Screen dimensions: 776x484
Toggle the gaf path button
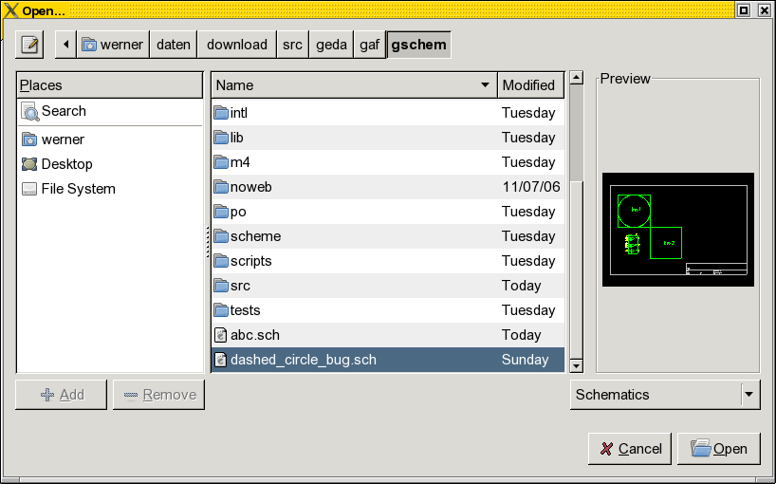(x=369, y=44)
